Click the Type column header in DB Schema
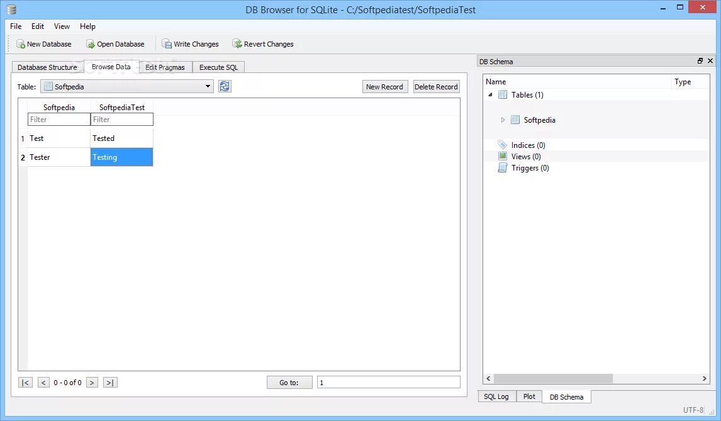721x421 pixels. [690, 81]
